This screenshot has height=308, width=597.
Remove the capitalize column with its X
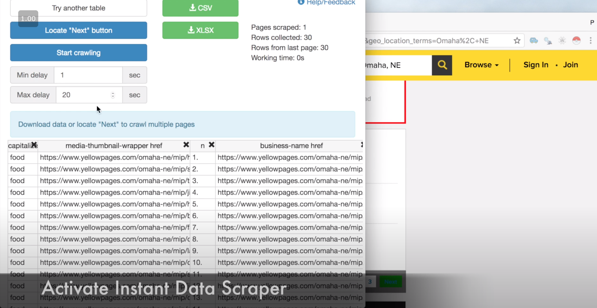[x=34, y=145]
